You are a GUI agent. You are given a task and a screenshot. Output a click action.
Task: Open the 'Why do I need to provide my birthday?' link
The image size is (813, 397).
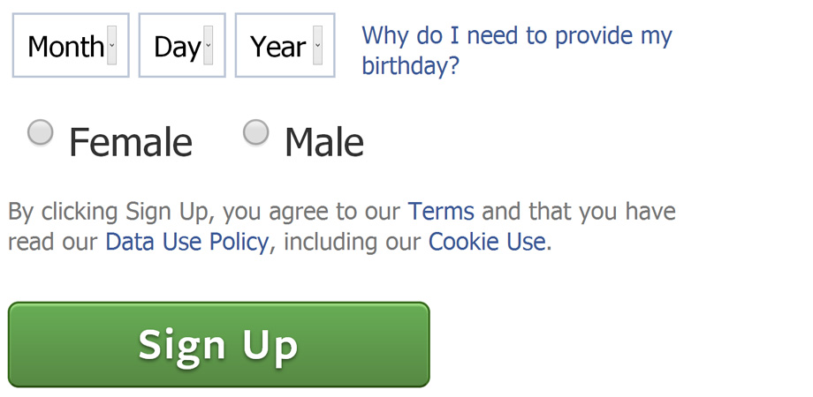517,36
